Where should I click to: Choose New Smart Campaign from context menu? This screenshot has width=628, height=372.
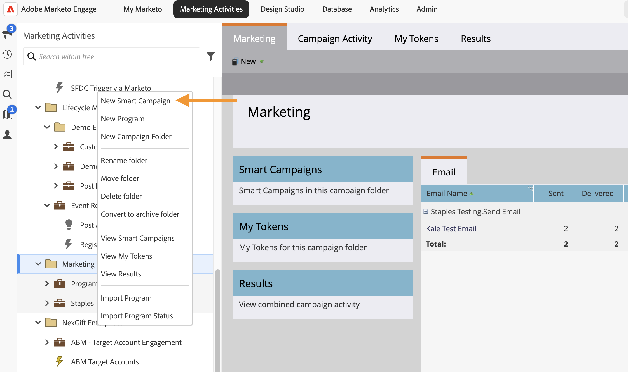pyautogui.click(x=135, y=101)
